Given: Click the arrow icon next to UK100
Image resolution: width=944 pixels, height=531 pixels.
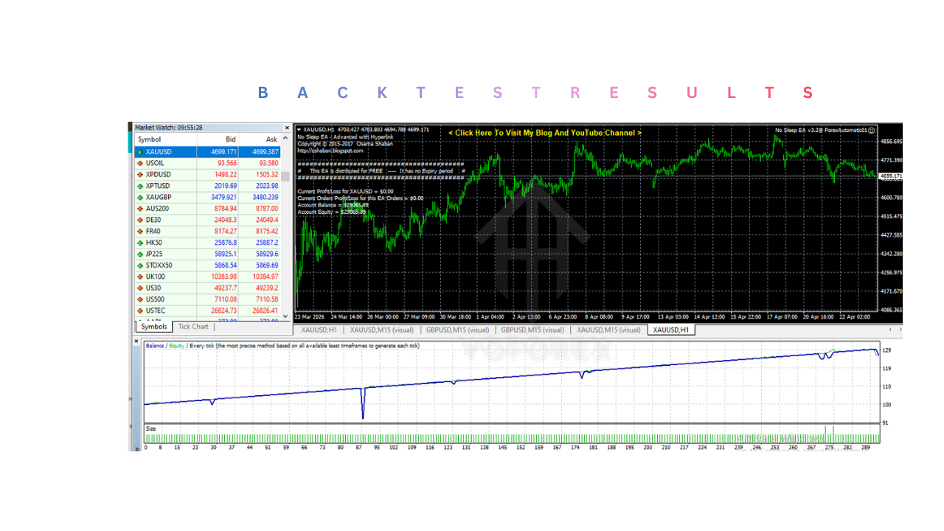Looking at the screenshot, I should [140, 277].
